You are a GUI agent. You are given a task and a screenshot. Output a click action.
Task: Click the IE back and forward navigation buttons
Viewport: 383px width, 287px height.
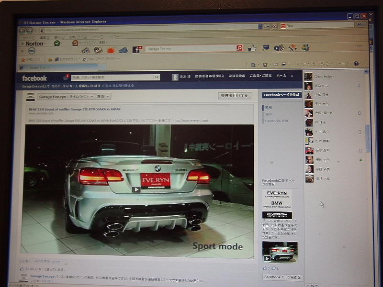(26, 31)
